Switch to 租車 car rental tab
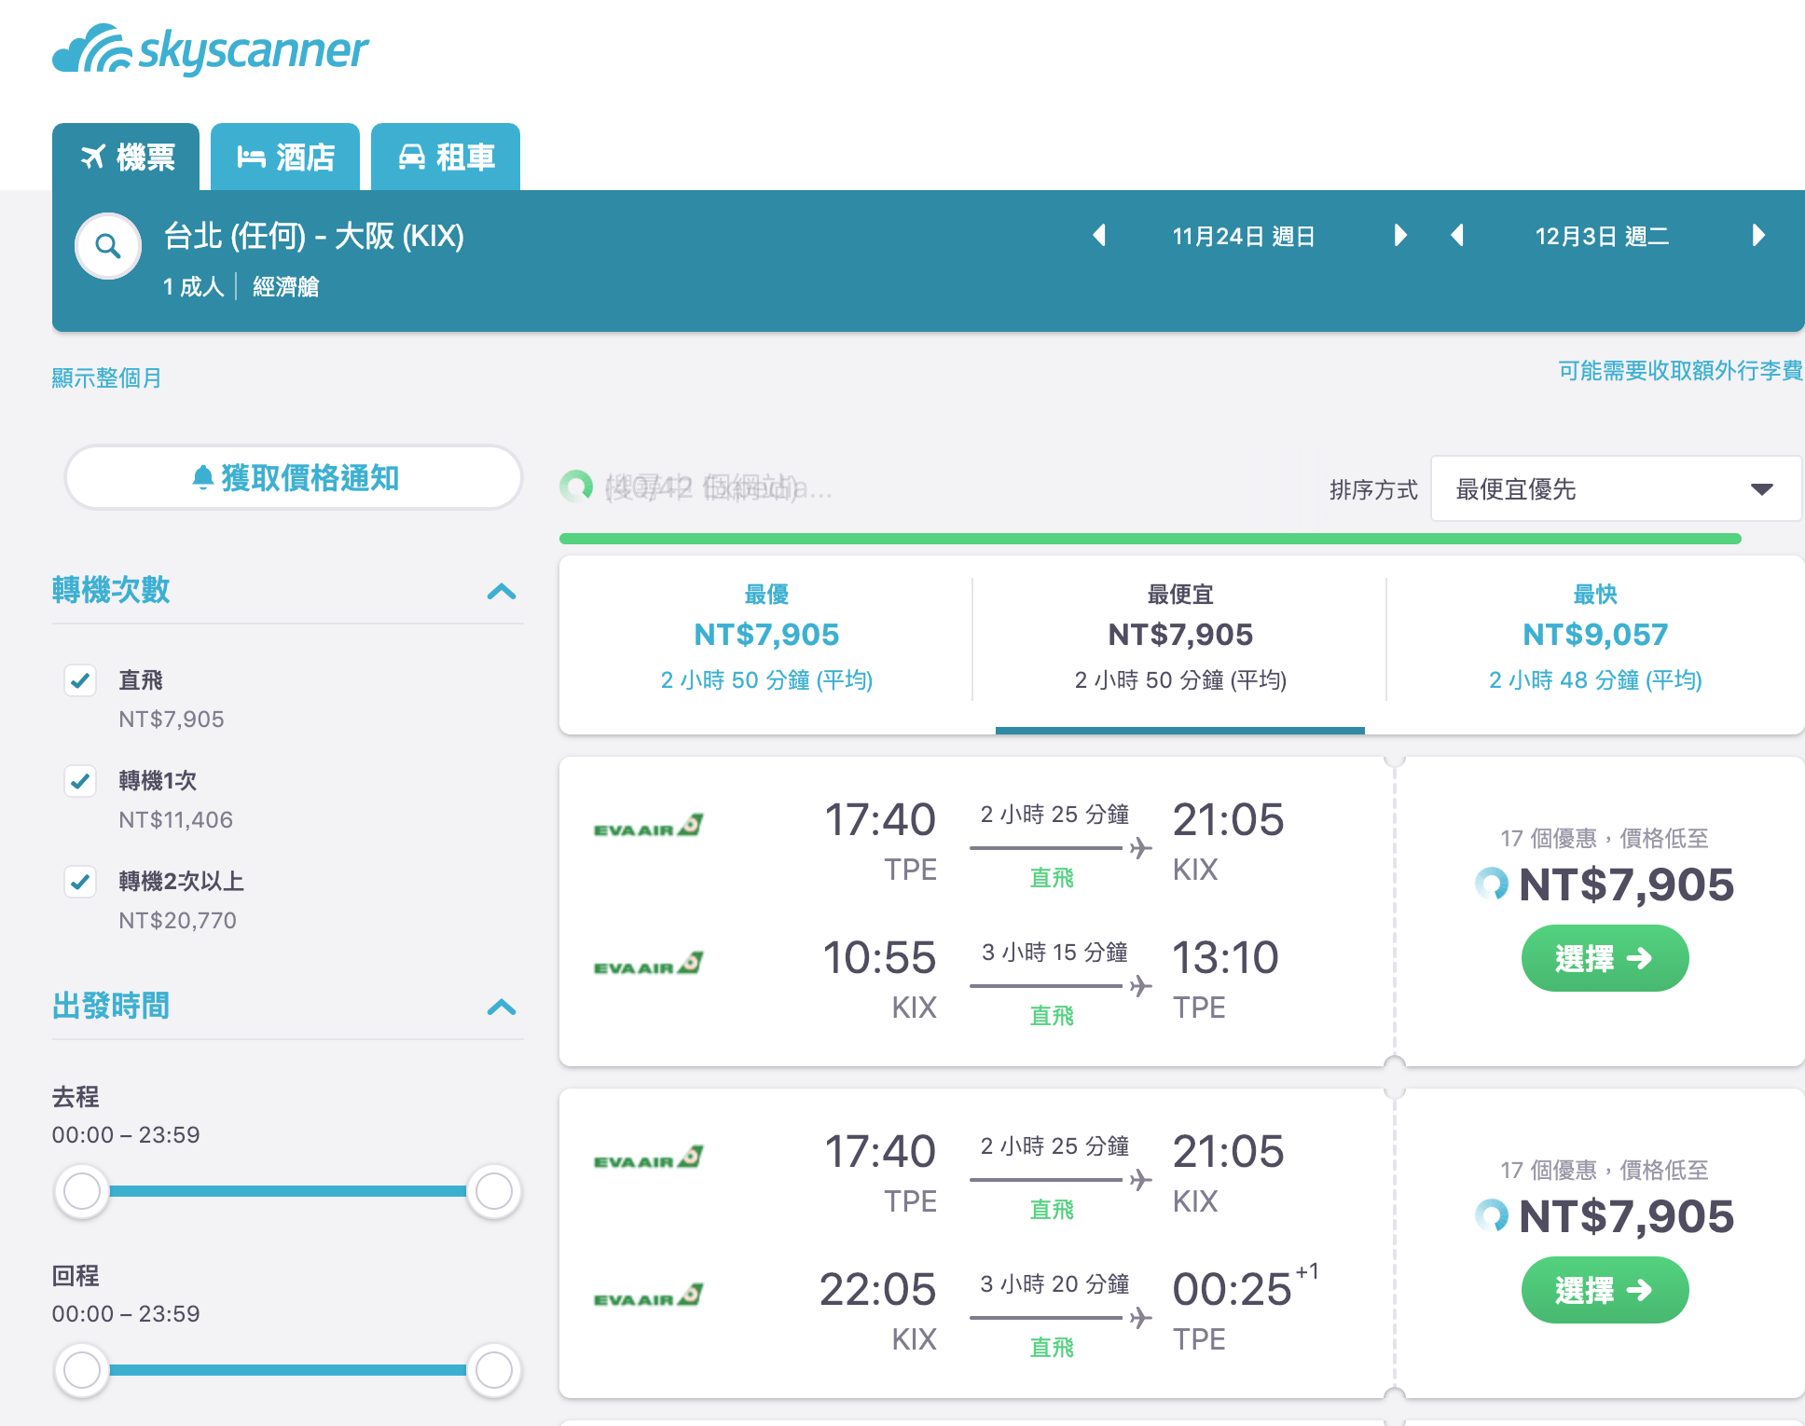This screenshot has height=1426, width=1805. pos(446,157)
